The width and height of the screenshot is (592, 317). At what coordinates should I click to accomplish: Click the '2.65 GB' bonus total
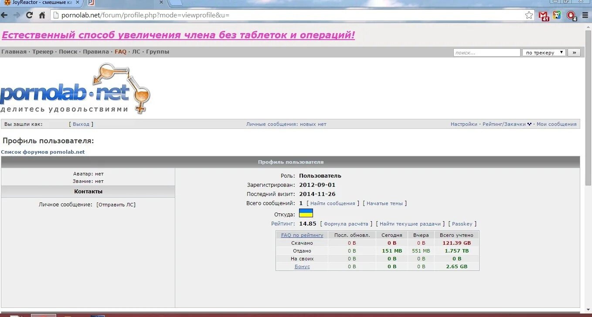pyautogui.click(x=456, y=266)
